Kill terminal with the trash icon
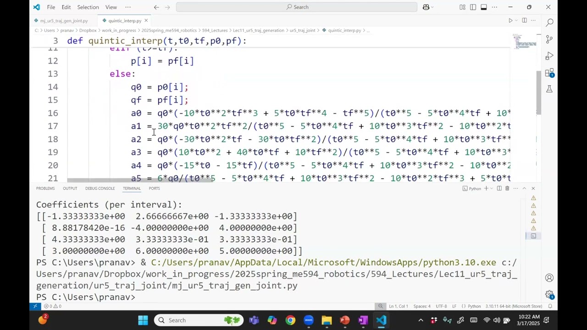This screenshot has width=587, height=330. tap(507, 188)
